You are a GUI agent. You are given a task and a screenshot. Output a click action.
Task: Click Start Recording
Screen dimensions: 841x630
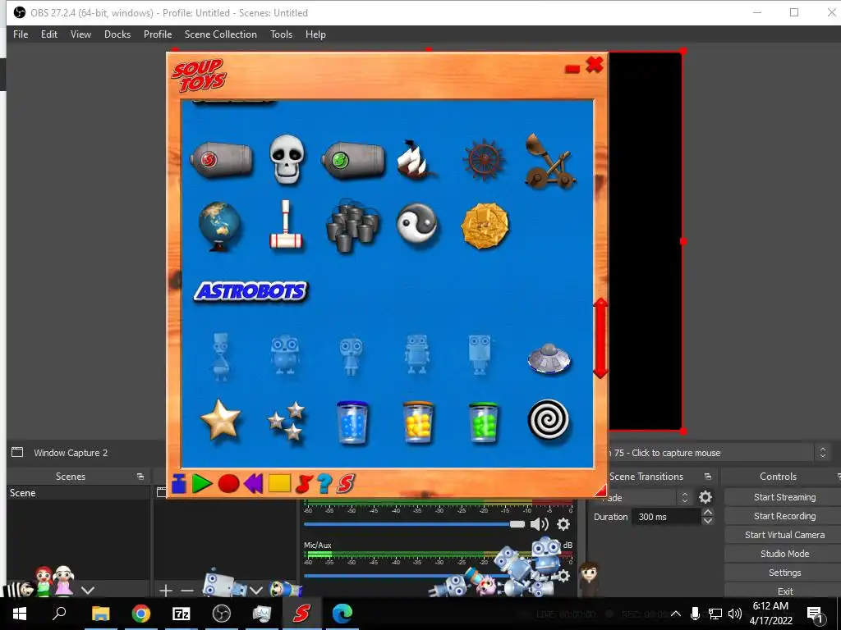(784, 516)
